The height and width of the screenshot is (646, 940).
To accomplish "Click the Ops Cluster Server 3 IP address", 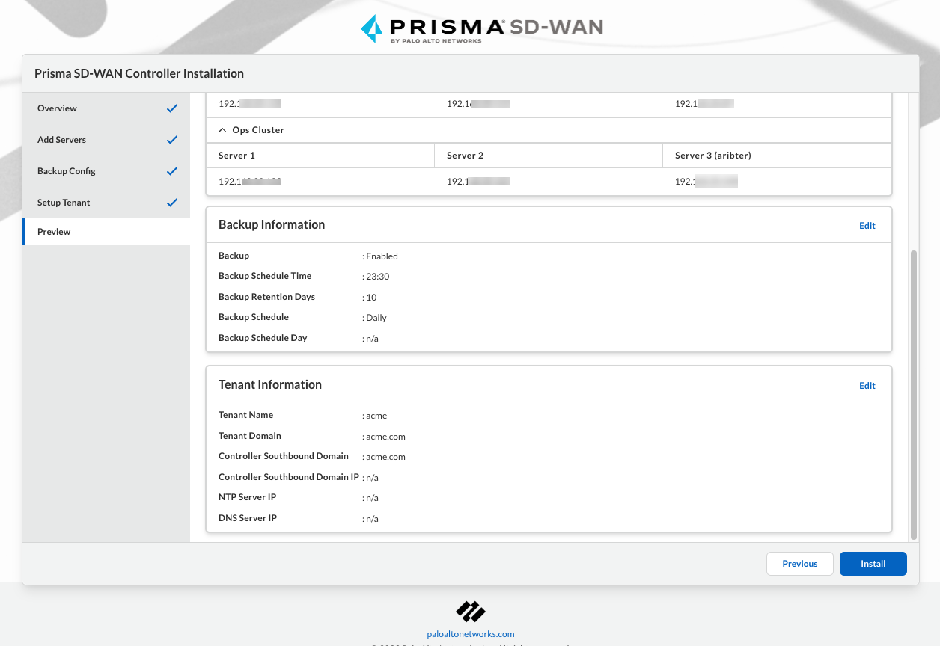I will (706, 182).
